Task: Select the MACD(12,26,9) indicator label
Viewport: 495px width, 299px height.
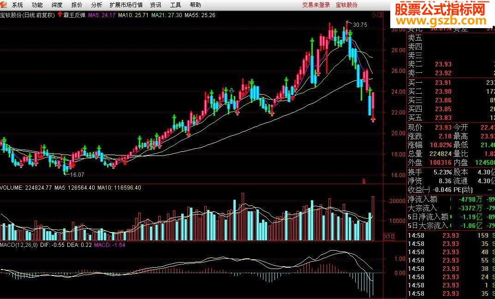Action: point(18,245)
